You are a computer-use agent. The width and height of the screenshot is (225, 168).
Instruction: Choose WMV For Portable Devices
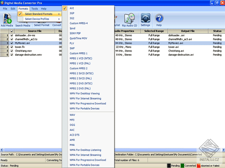point(88,109)
